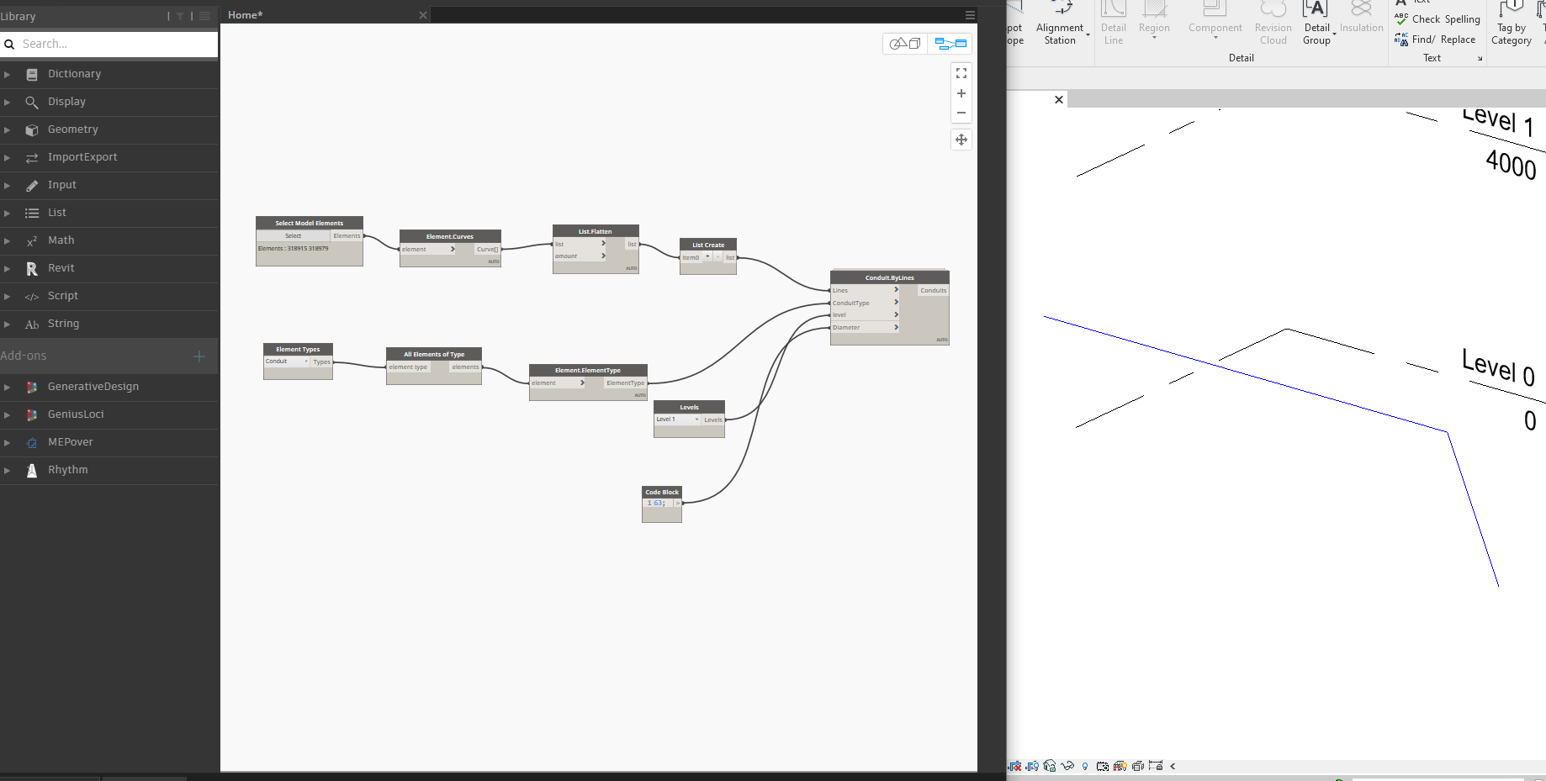
Task: Select the Home* workspace tab
Action: (246, 15)
